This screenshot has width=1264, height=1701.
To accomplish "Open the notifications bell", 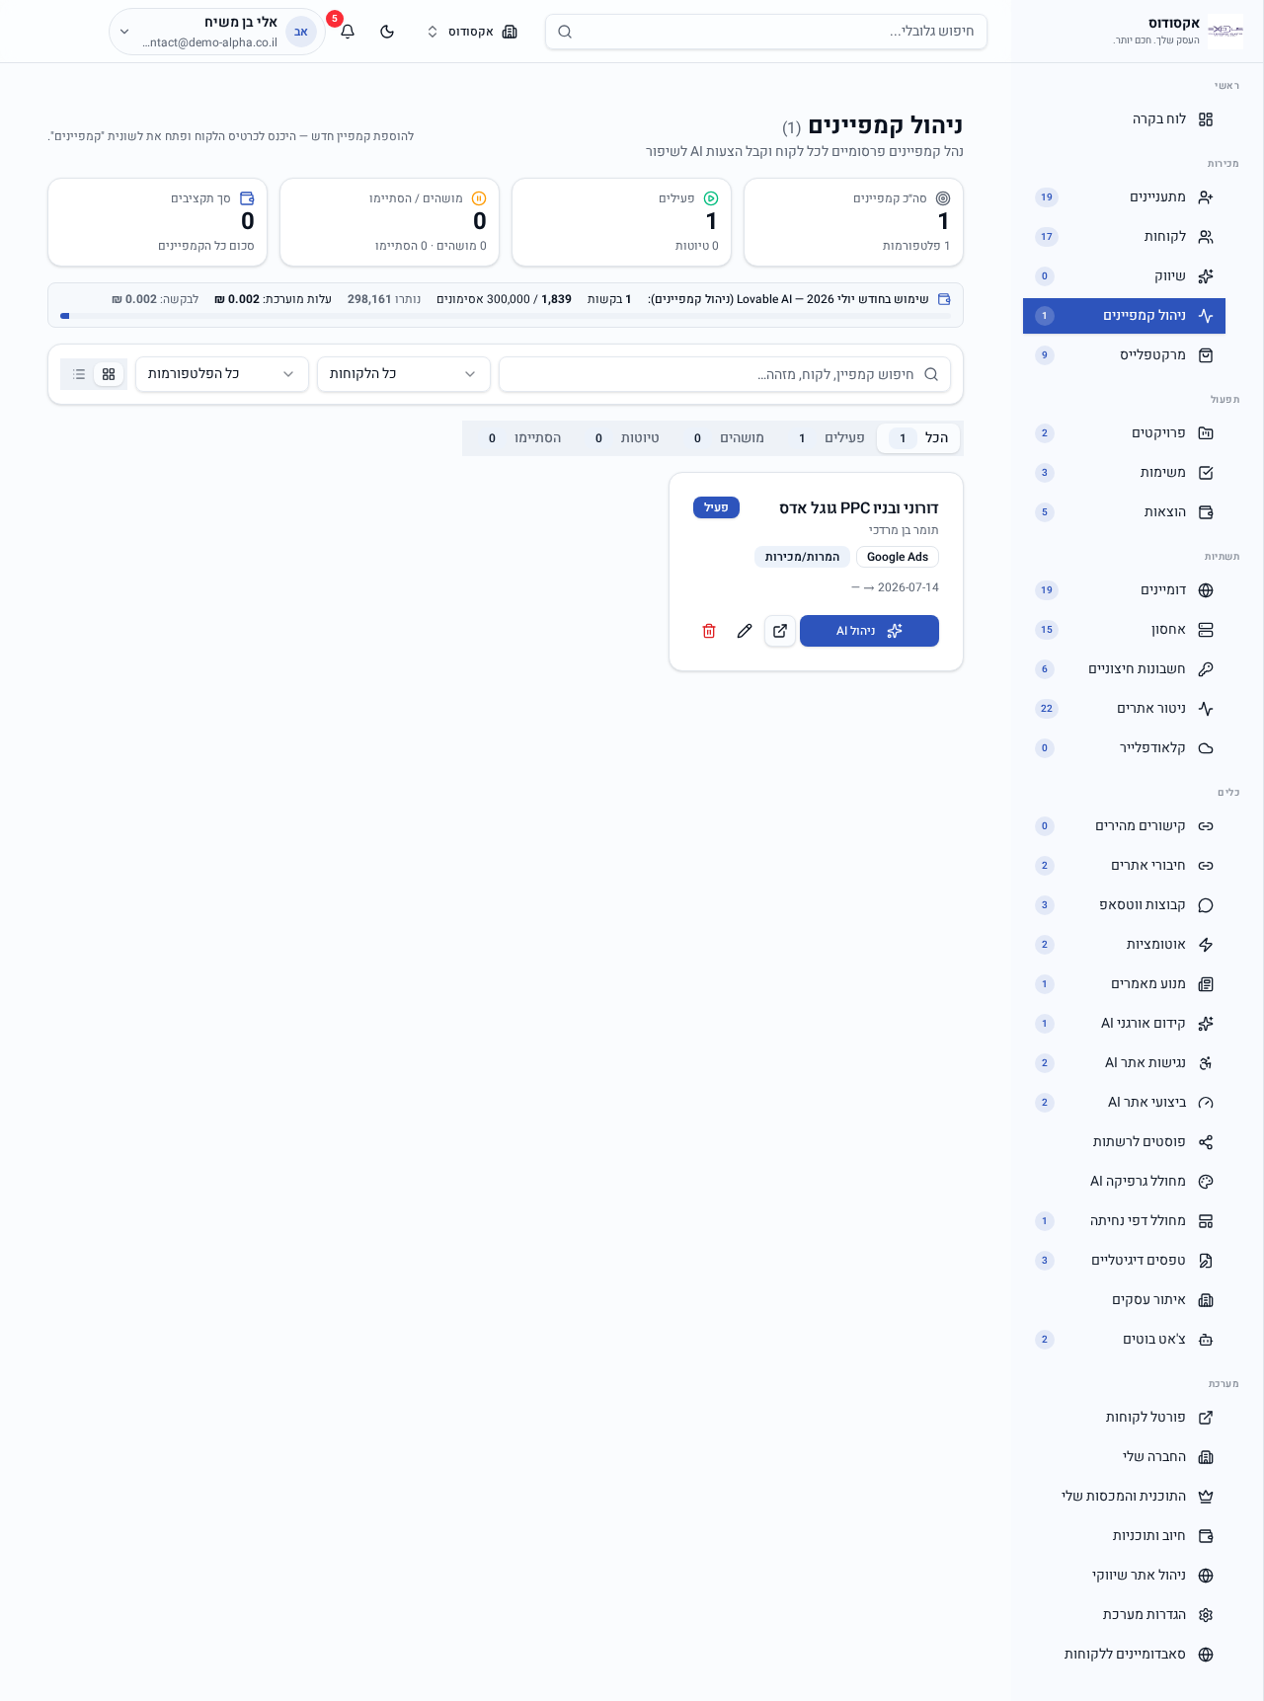I will 348,32.
